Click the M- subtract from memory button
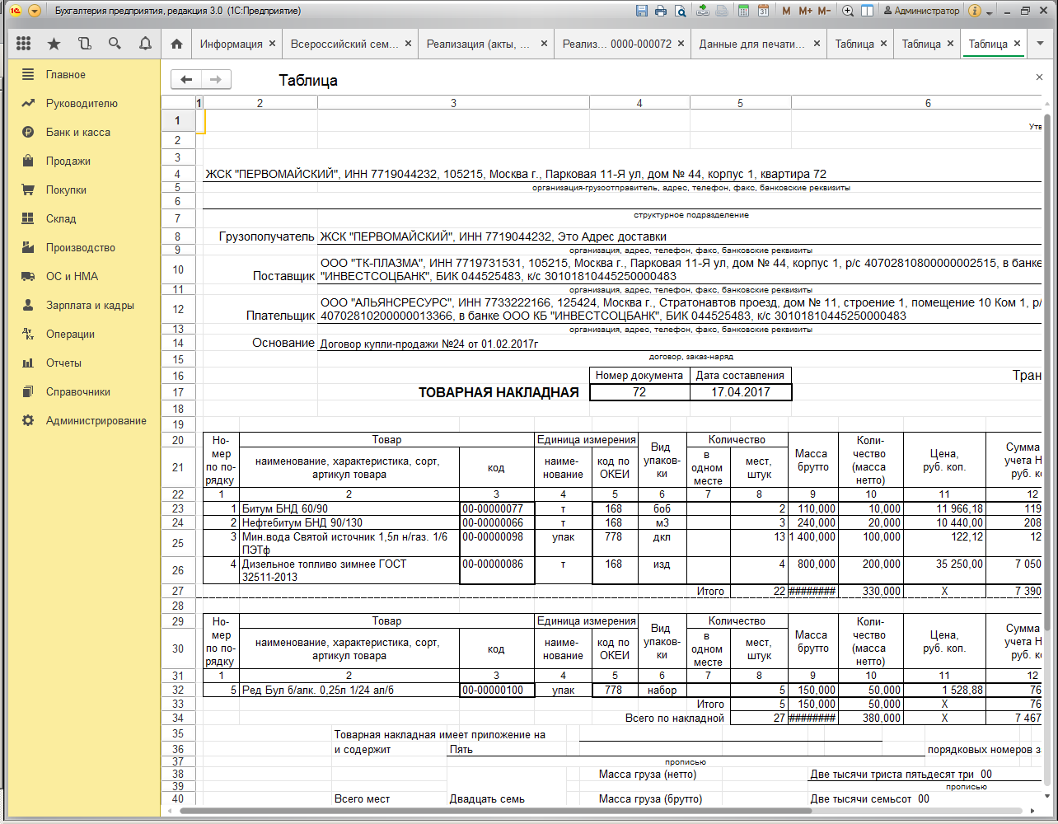Screen dimensions: 1058x824 tap(825, 11)
